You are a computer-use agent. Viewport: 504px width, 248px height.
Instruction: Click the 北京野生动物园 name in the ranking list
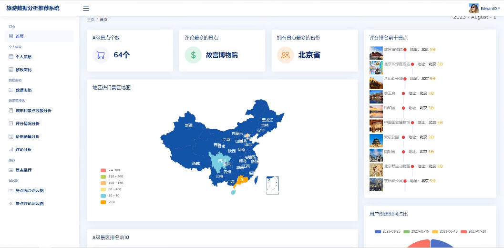[397, 166]
